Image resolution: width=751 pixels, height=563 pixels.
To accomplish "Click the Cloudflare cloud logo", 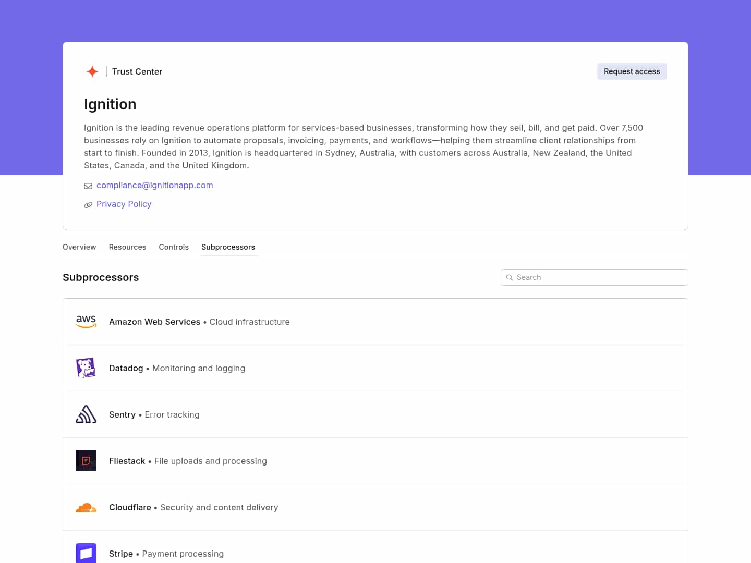I will pyautogui.click(x=86, y=507).
